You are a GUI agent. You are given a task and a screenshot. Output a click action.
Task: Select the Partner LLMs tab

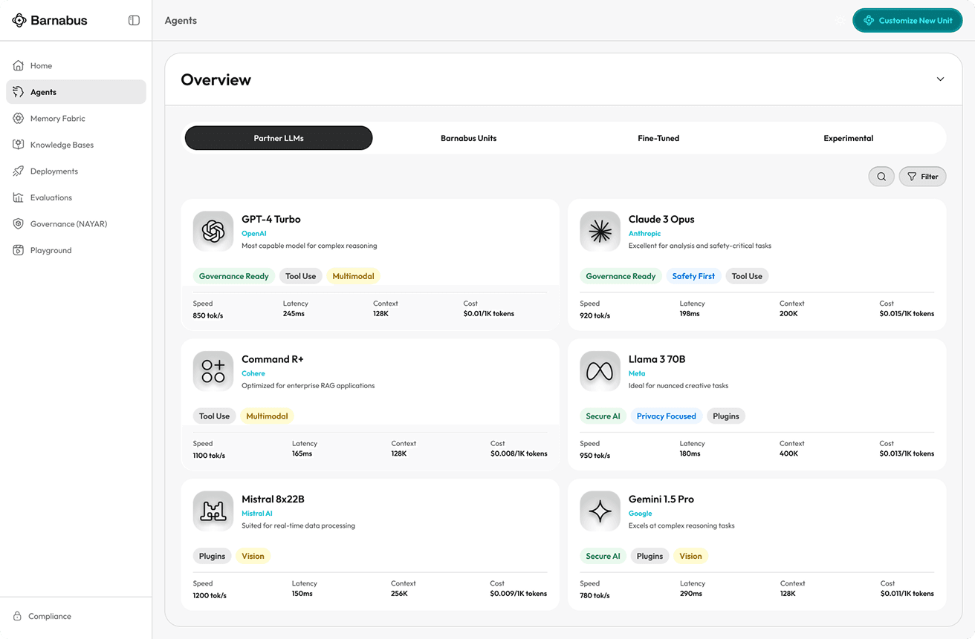pyautogui.click(x=279, y=138)
